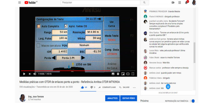This screenshot has height=103, width=216.
Task: Like the video with thumbs up
Action: pyautogui.click(x=83, y=87)
